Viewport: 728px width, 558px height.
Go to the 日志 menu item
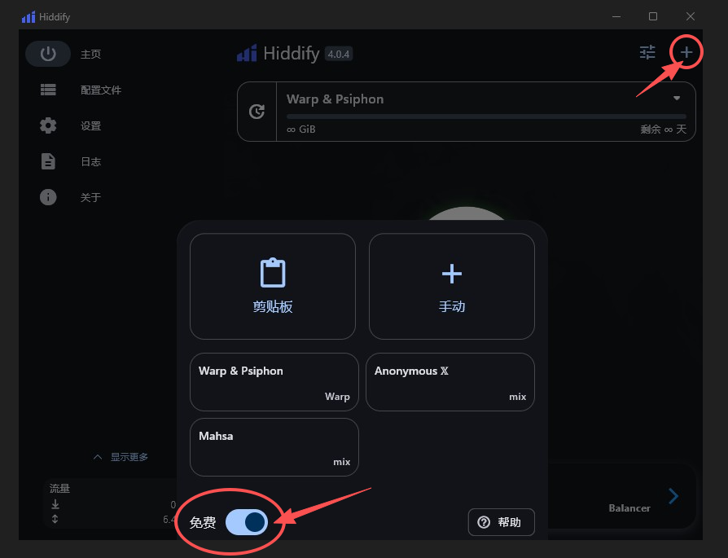[90, 161]
